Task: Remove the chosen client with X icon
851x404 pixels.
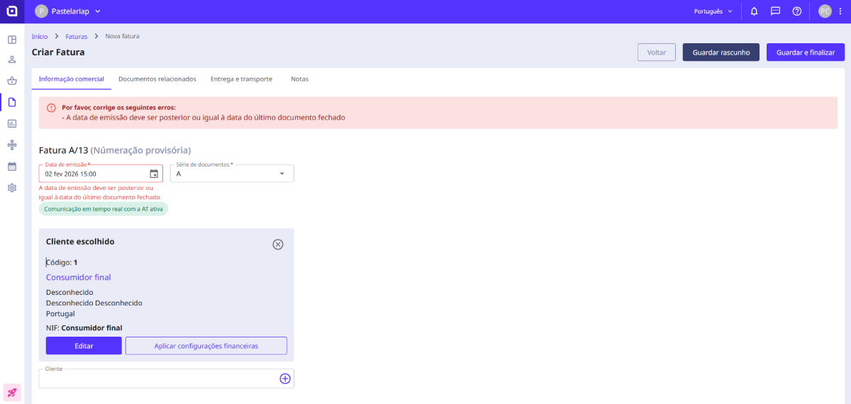Action: tap(278, 245)
